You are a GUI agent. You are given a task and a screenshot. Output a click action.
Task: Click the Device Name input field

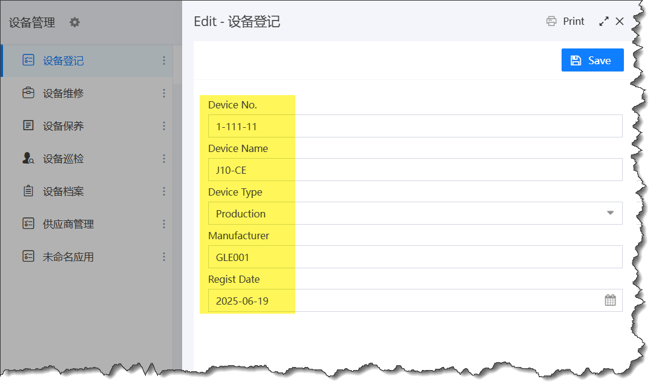coord(415,170)
